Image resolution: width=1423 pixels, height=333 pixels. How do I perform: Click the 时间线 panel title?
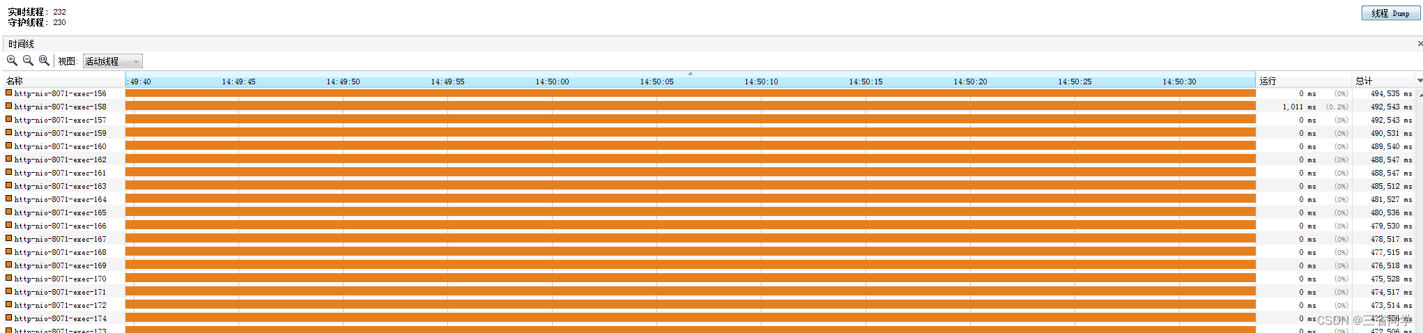21,44
